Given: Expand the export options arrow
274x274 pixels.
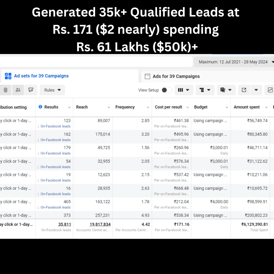Looking at the screenshot, I should click(256, 90).
